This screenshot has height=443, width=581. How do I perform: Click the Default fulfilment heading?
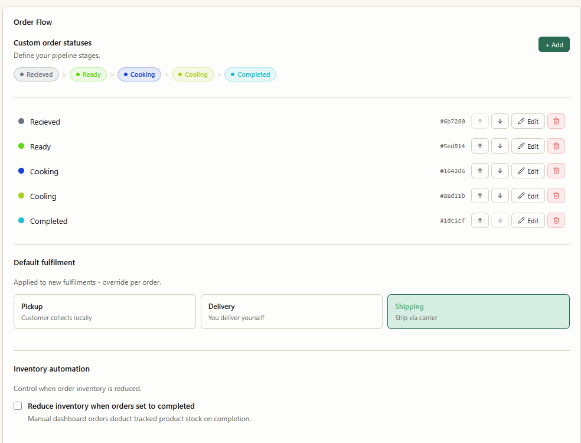pos(44,262)
